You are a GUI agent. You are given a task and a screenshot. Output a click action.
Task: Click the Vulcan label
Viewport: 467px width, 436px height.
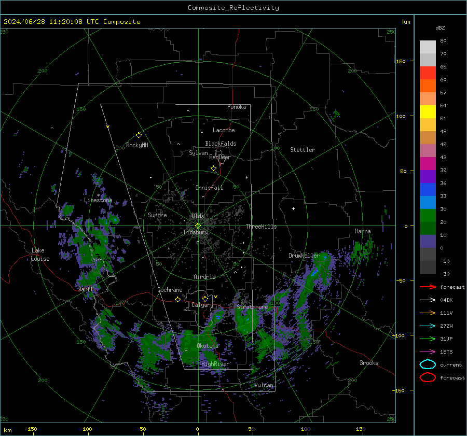coord(264,385)
